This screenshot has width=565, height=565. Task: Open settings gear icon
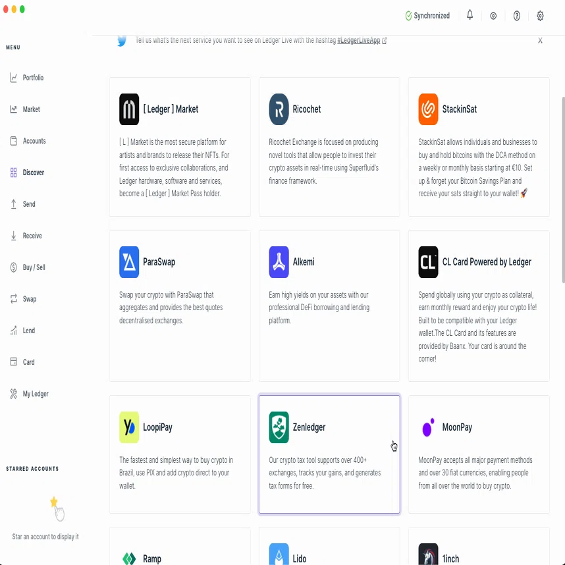[540, 16]
